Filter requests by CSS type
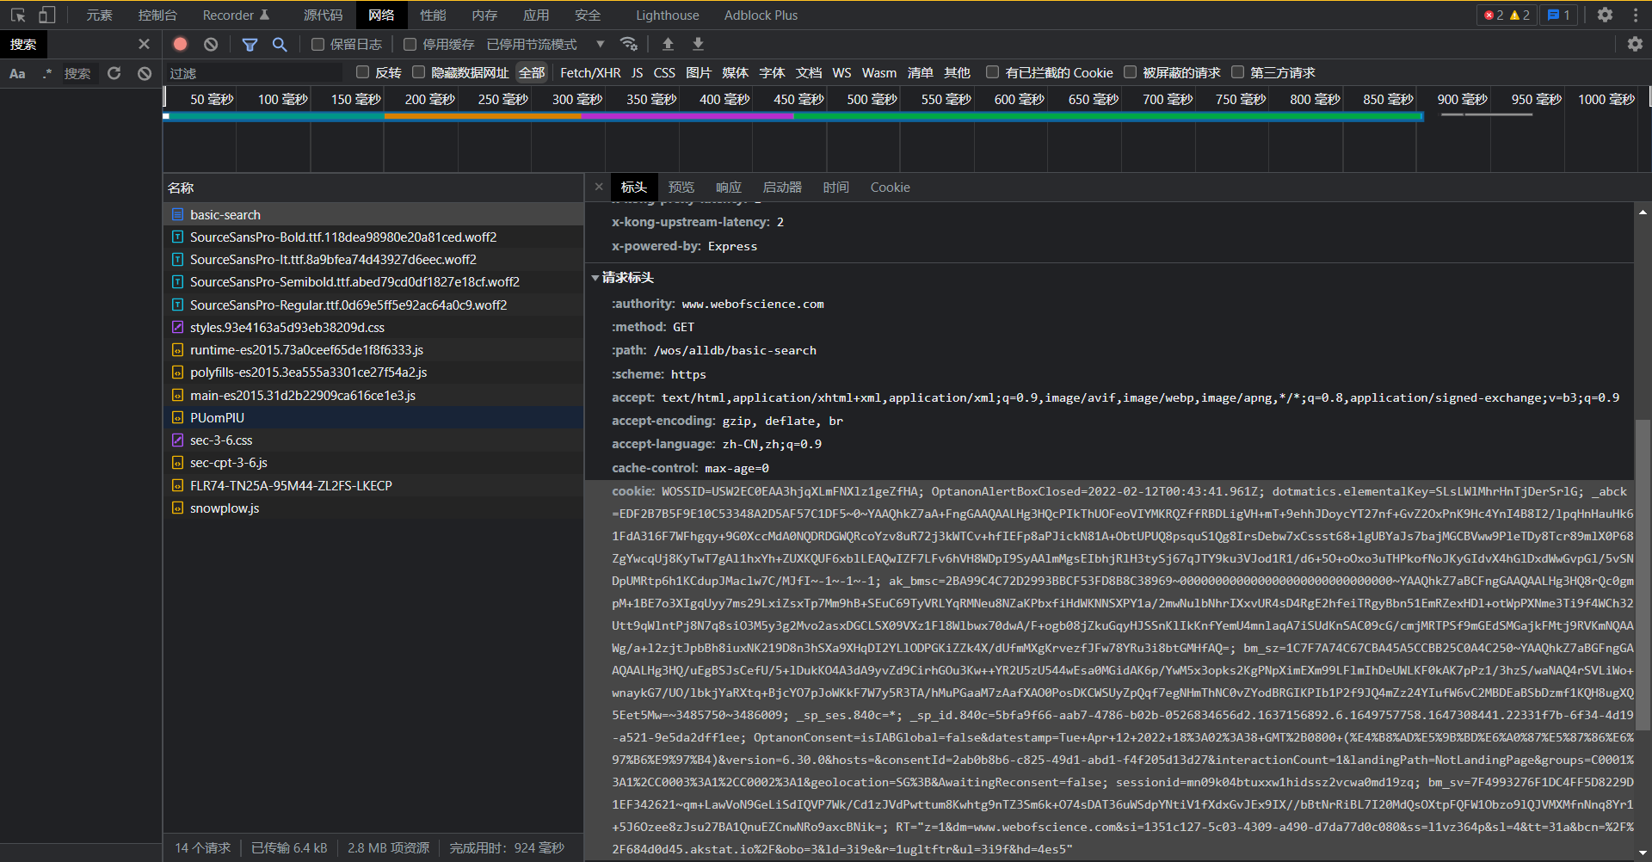 pyautogui.click(x=664, y=73)
